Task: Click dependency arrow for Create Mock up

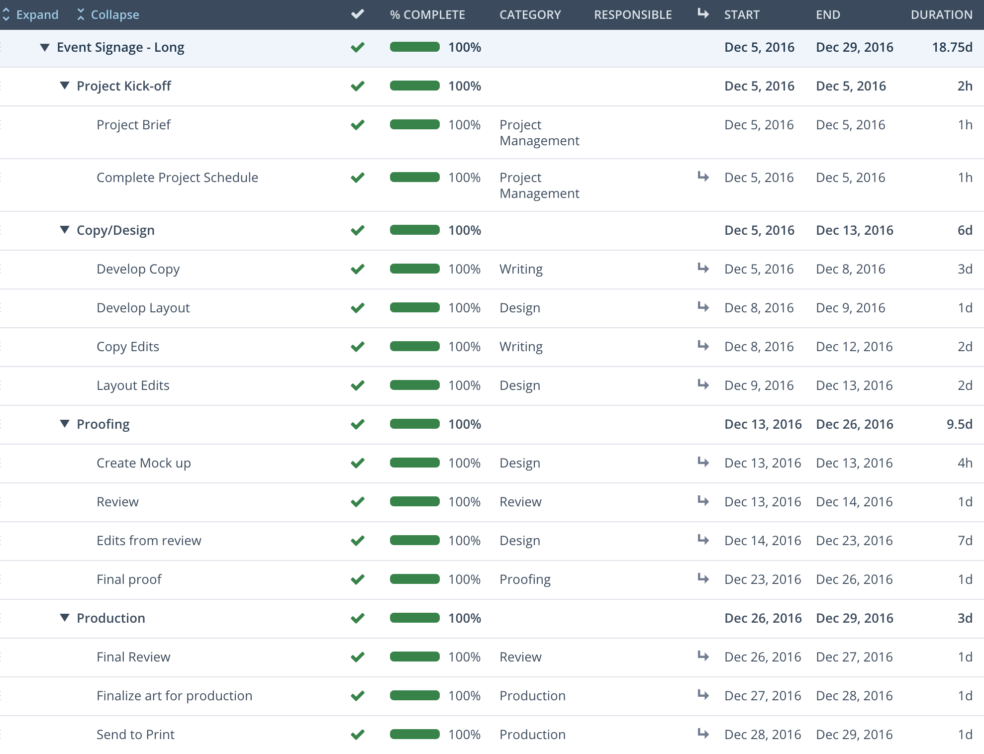Action: [x=703, y=462]
